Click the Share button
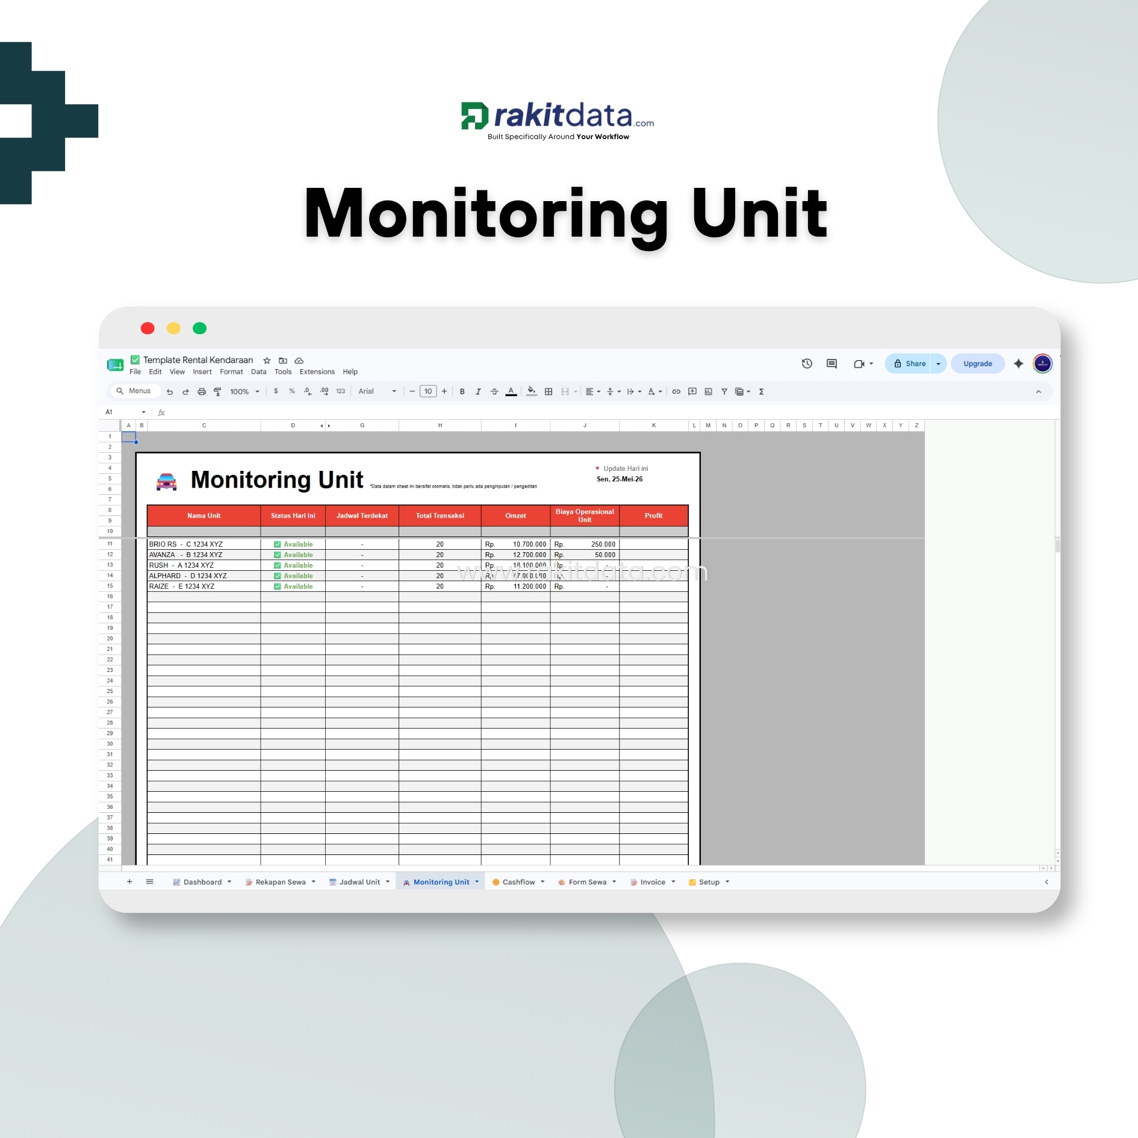 tap(909, 364)
